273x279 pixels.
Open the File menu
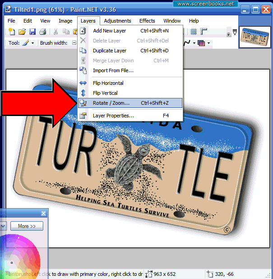click(11, 21)
